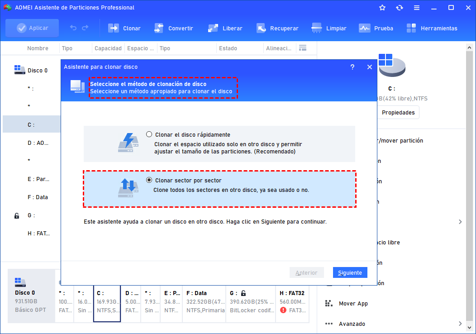Click the C: disk pie icon in right panel
The width and height of the screenshot is (476, 334).
(391, 65)
